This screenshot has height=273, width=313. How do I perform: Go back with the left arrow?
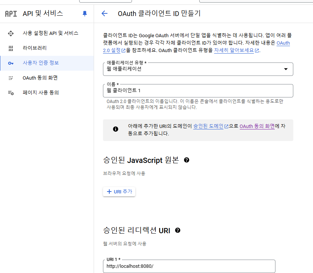coord(104,14)
